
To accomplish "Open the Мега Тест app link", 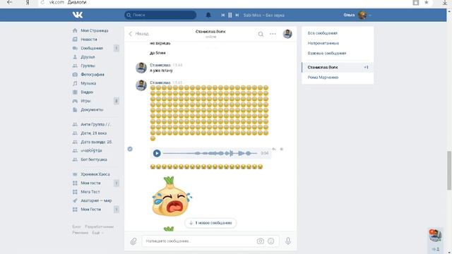I will (90, 192).
